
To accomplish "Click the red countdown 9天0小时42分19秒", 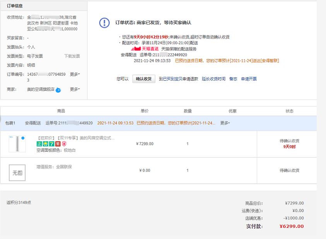I will point(151,37).
